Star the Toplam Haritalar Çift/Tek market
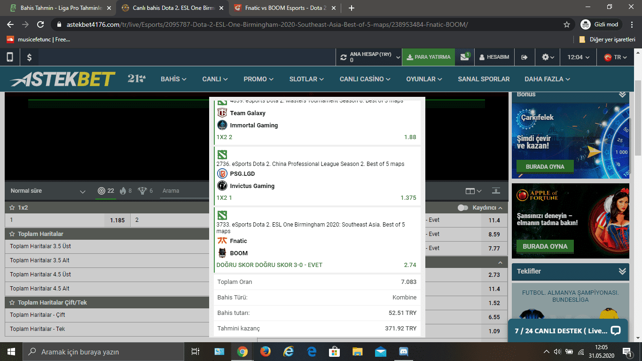The image size is (642, 361). pyautogui.click(x=12, y=302)
